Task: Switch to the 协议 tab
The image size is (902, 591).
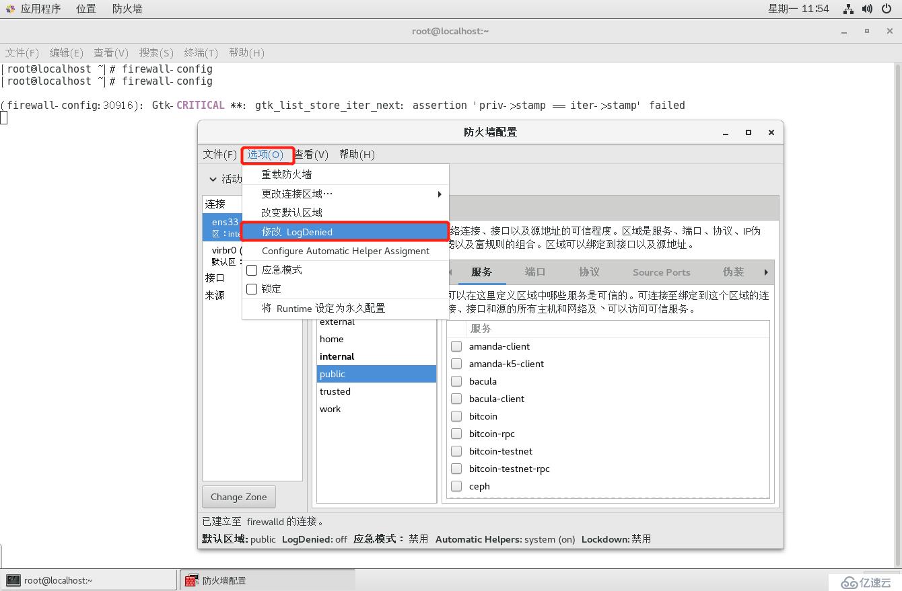Action: point(589,272)
